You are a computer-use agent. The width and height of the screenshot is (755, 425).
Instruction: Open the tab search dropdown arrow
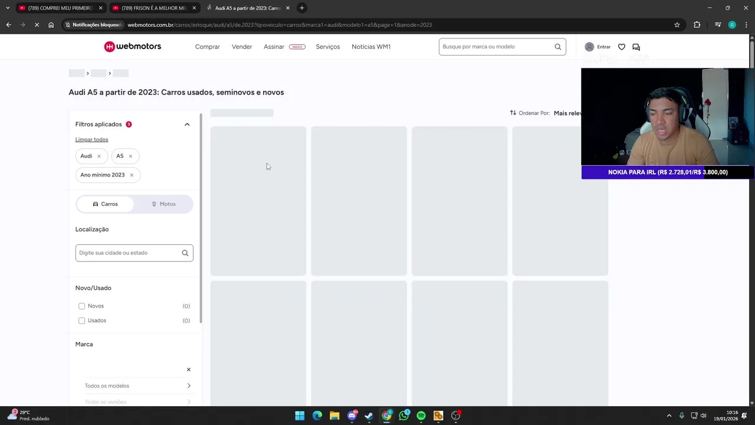coord(7,8)
